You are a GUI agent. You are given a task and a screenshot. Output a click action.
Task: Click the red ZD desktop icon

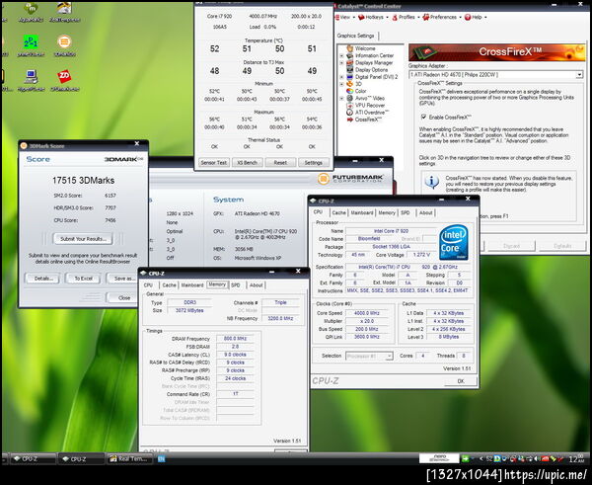[64, 76]
